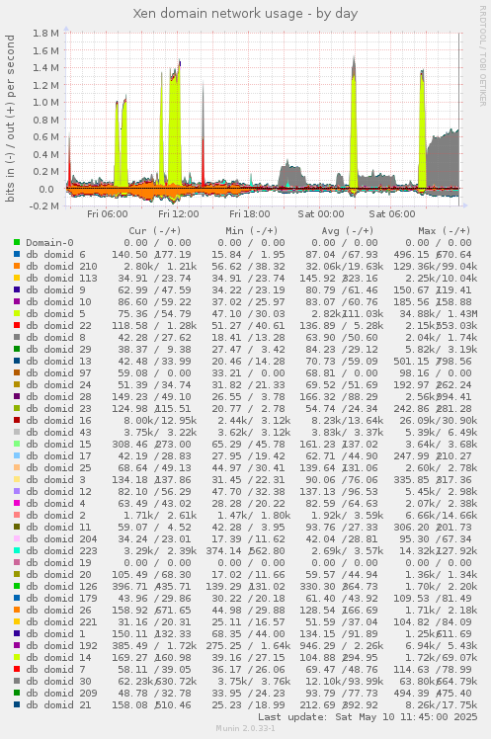Click the yellow-green swatch for db domid 5

tap(17, 313)
